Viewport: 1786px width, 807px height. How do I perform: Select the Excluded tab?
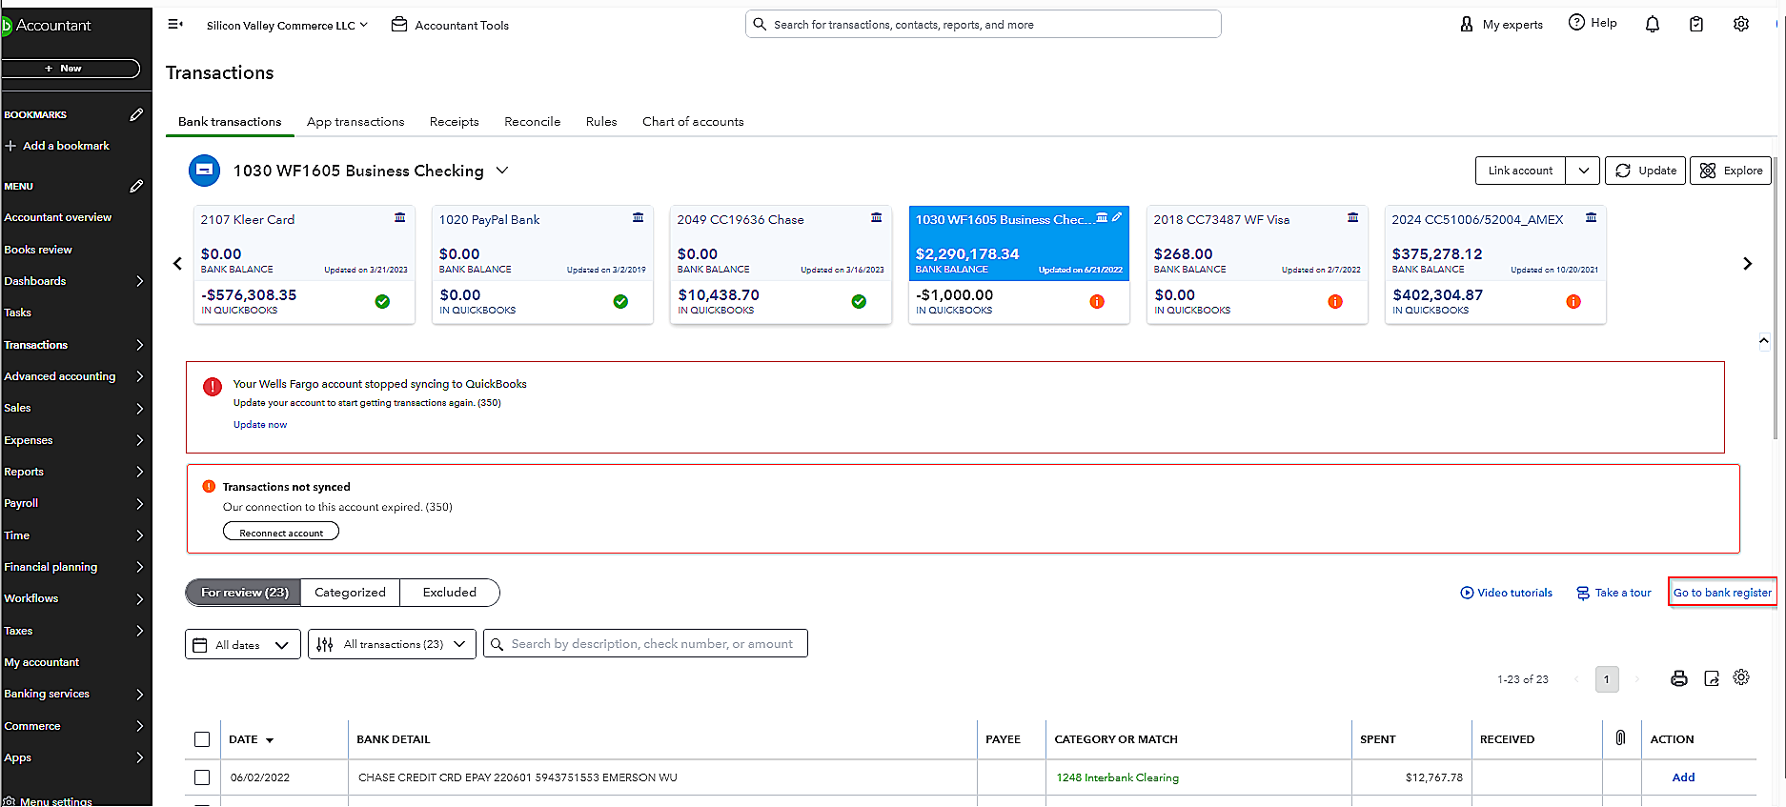click(450, 593)
